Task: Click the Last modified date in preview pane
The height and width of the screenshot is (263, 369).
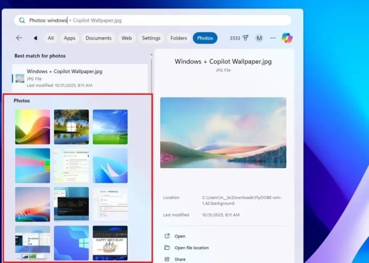Action: click(221, 215)
